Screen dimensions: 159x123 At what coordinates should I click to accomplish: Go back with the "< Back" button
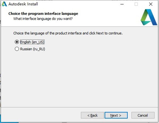[93, 115]
